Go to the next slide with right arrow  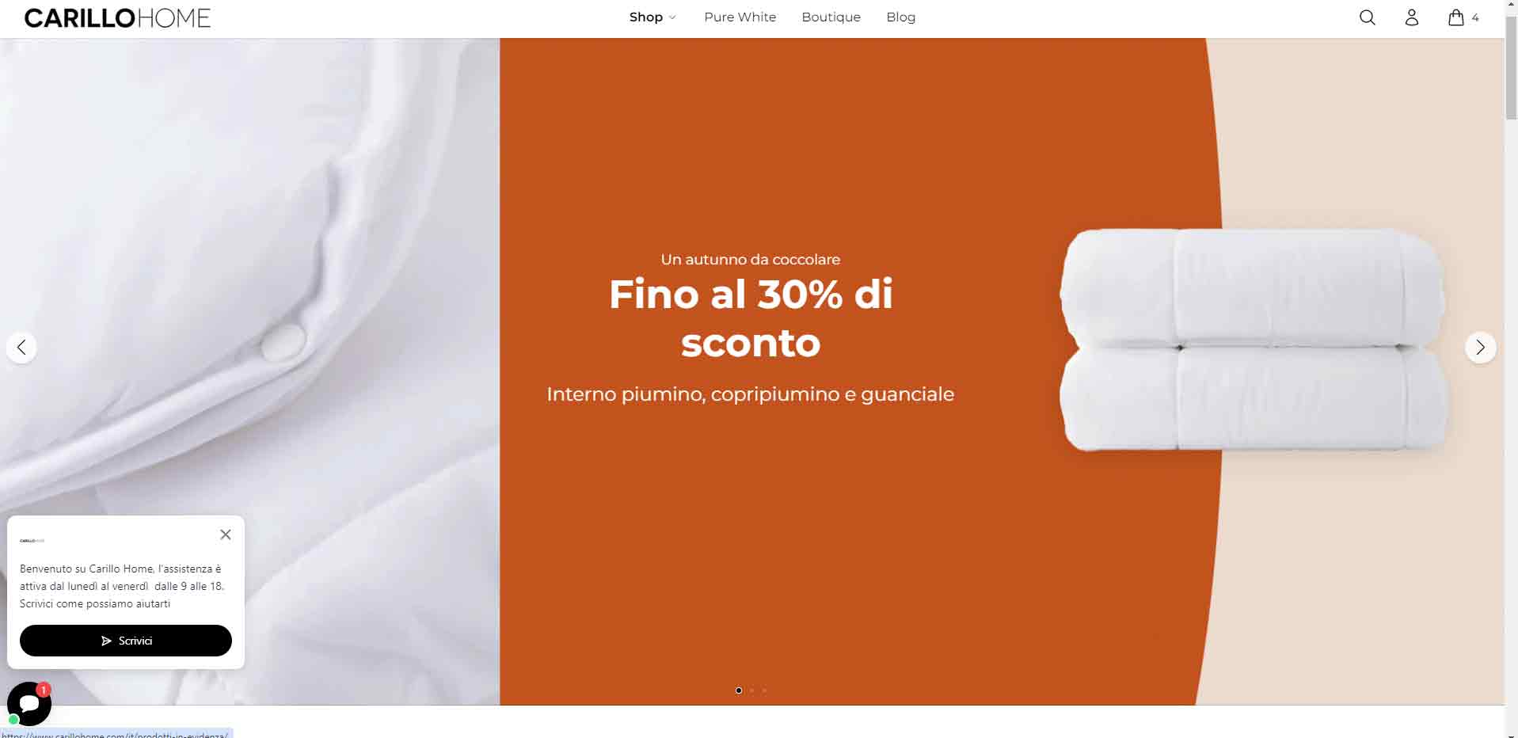[1480, 347]
